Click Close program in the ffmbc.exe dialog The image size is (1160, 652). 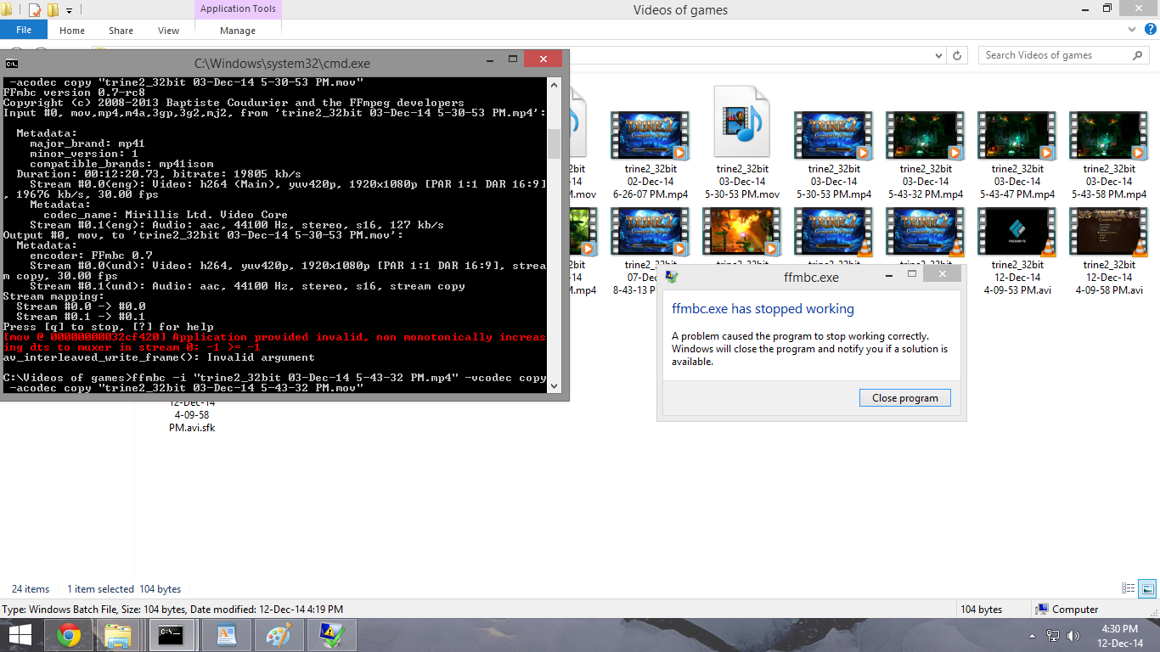pos(905,398)
